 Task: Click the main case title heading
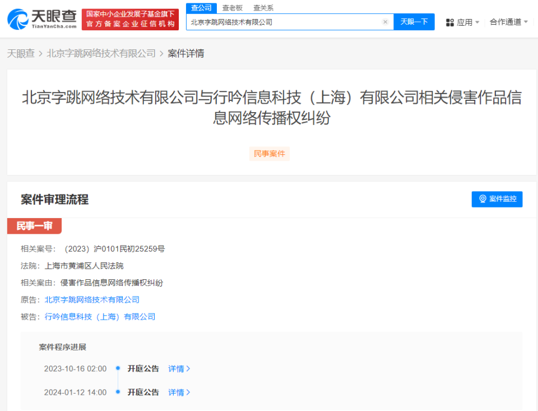pyautogui.click(x=272, y=108)
